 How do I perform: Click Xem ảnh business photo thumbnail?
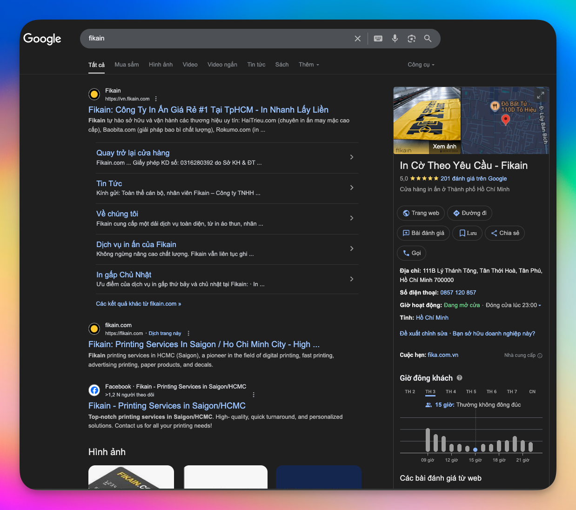427,121
